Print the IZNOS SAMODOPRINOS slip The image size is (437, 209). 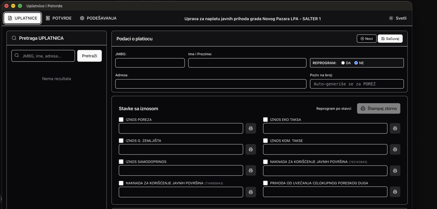[x=251, y=170]
